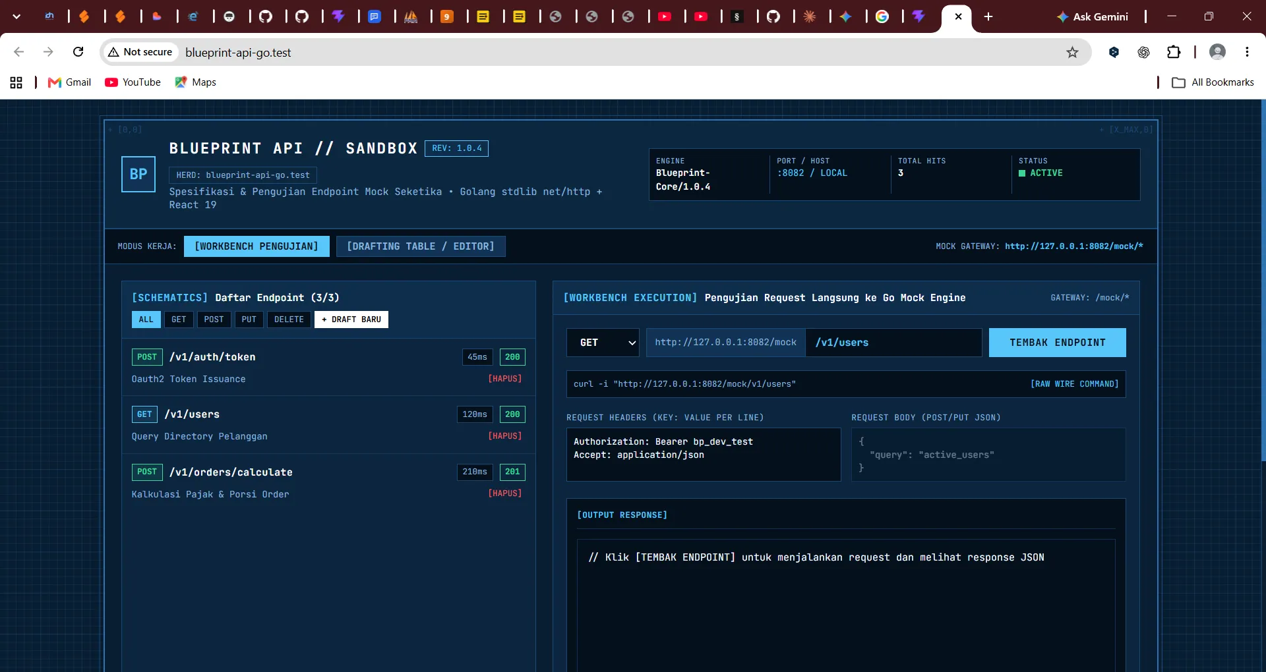Open the tab search chevron in the tab strip

coord(16,16)
